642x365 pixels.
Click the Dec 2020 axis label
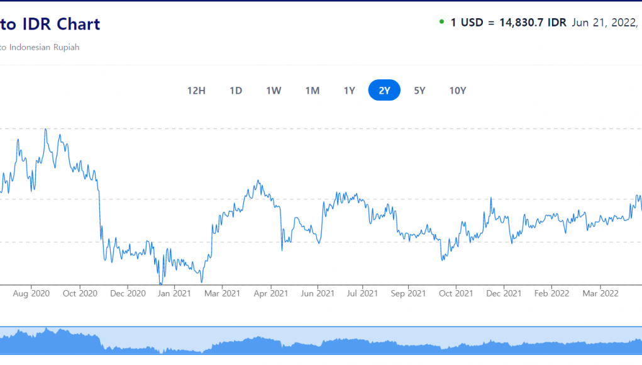click(127, 293)
